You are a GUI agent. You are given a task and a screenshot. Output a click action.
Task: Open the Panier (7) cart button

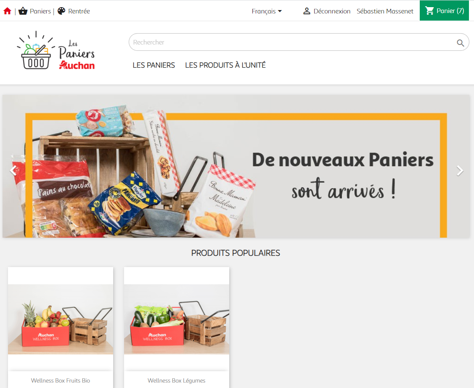(444, 10)
